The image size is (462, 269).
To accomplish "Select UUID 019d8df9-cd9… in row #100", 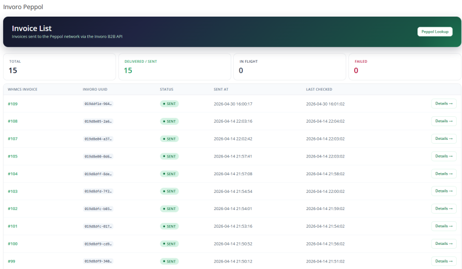I will click(x=98, y=244).
